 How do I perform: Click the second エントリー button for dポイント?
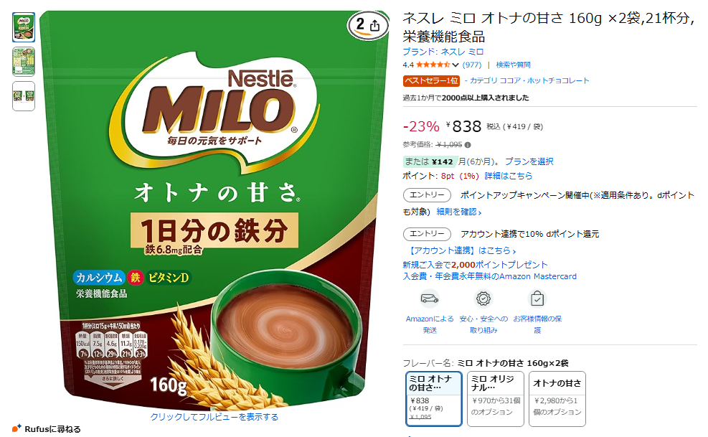(427, 234)
